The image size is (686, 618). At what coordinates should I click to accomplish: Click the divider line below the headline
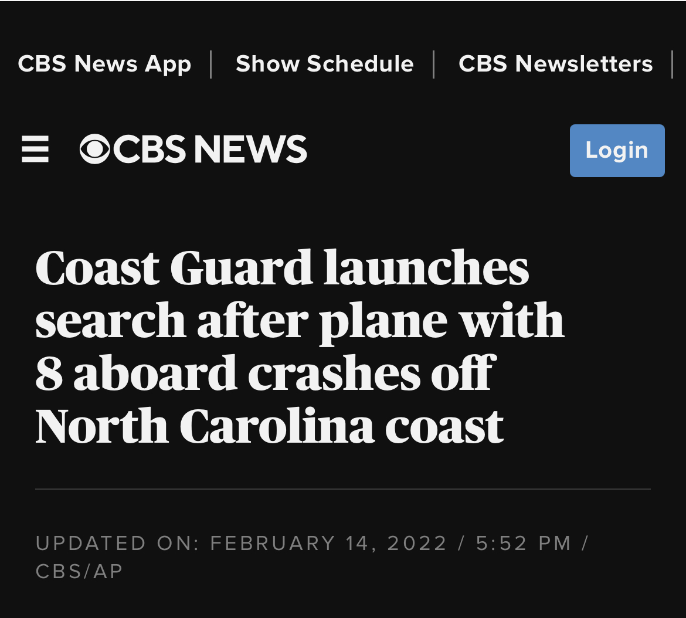point(343,488)
